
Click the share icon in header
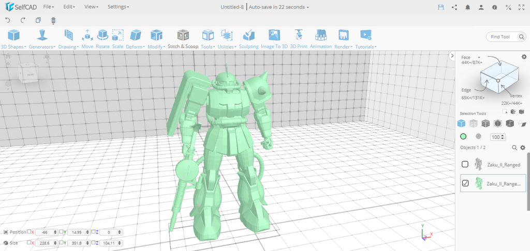click(x=454, y=7)
